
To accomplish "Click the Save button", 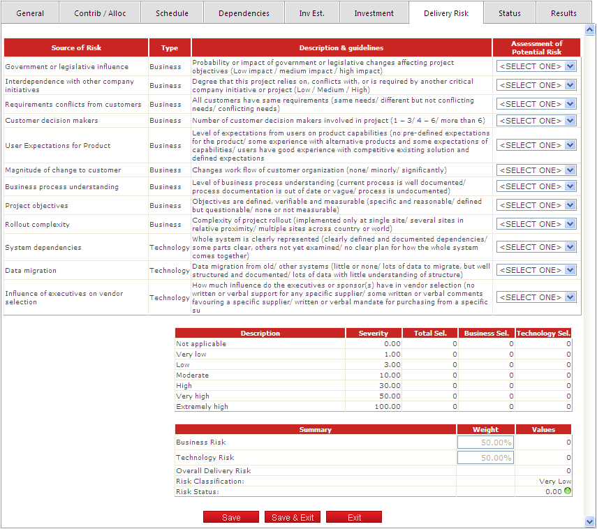I will (231, 517).
